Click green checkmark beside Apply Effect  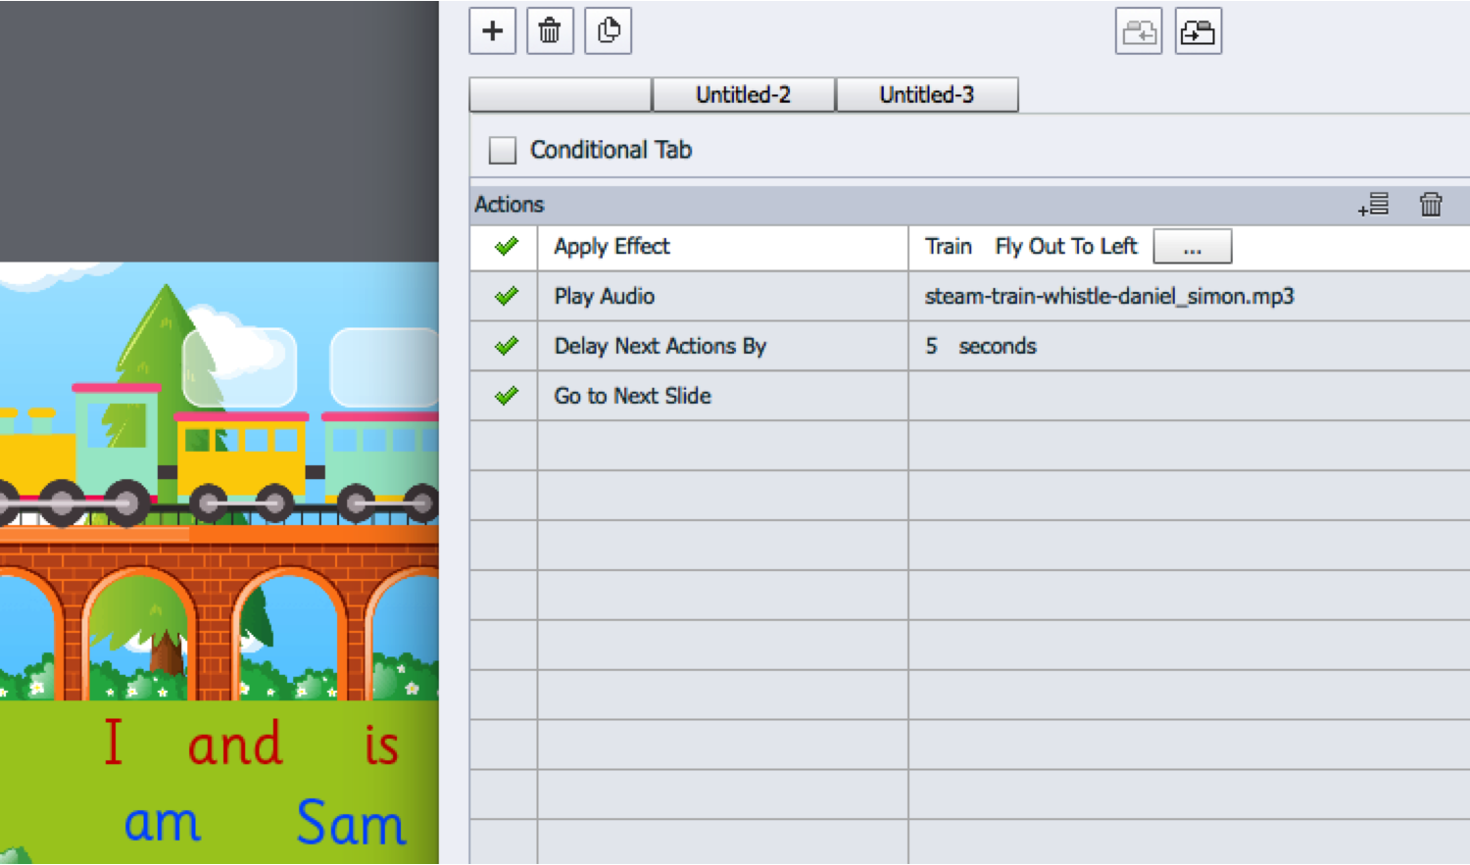pyautogui.click(x=506, y=247)
